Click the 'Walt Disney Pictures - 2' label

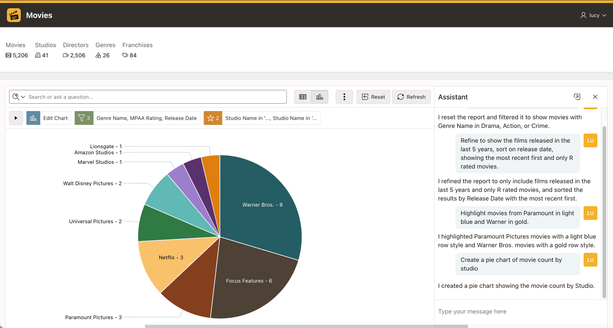click(92, 184)
